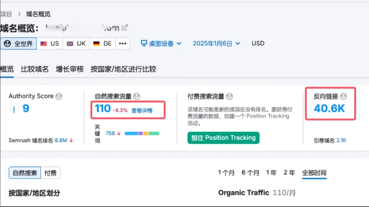Set time range to 全部时间
The height and width of the screenshot is (207, 369).
(314, 173)
